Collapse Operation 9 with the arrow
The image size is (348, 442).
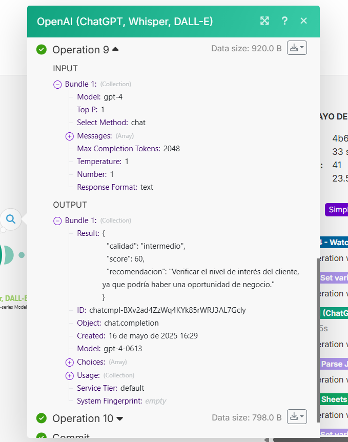(115, 49)
